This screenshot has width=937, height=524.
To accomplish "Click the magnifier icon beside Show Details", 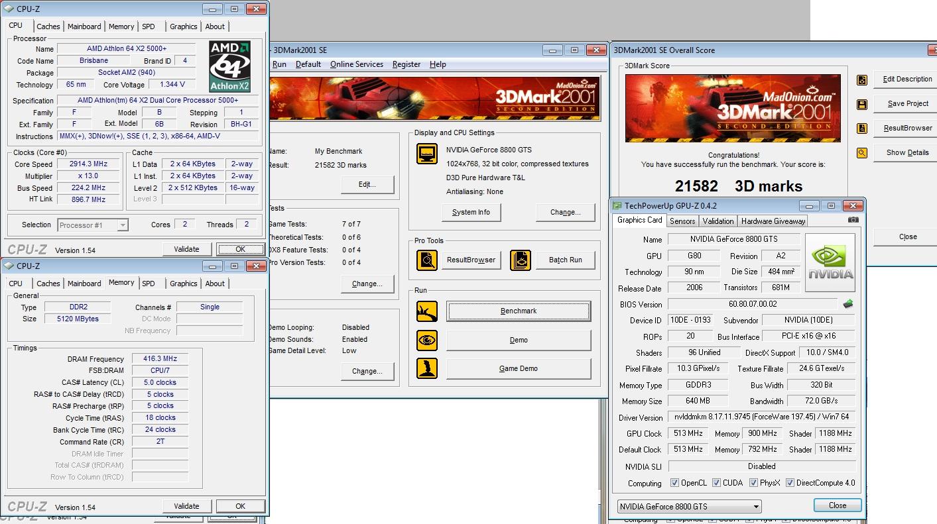I will click(862, 153).
